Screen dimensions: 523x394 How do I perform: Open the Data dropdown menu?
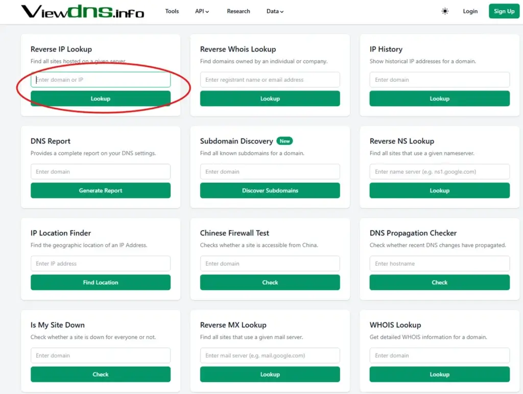pos(275,11)
